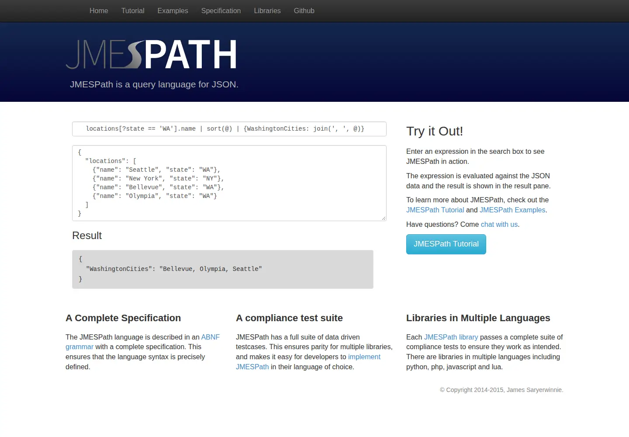The height and width of the screenshot is (437, 629).
Task: Visit the Libraries nav link
Action: (x=267, y=11)
